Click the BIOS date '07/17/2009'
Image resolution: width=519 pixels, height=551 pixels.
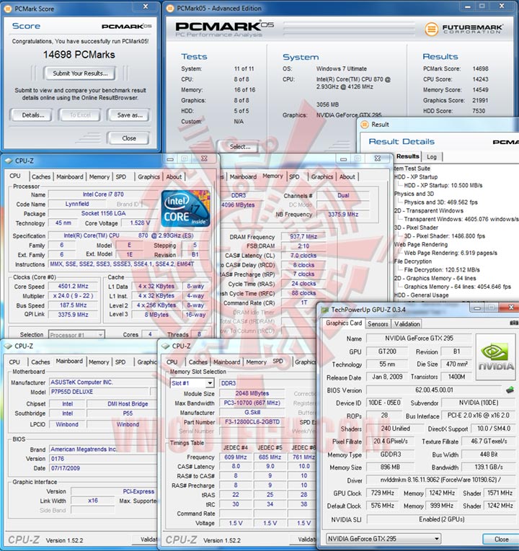click(102, 468)
